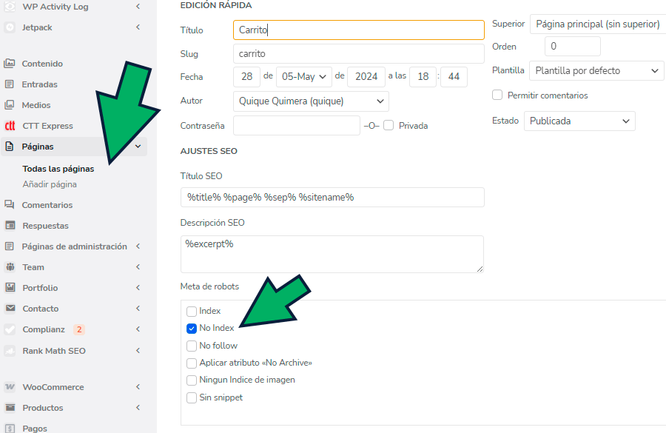Click the Contacto envelope icon
666x433 pixels.
[x=10, y=309]
